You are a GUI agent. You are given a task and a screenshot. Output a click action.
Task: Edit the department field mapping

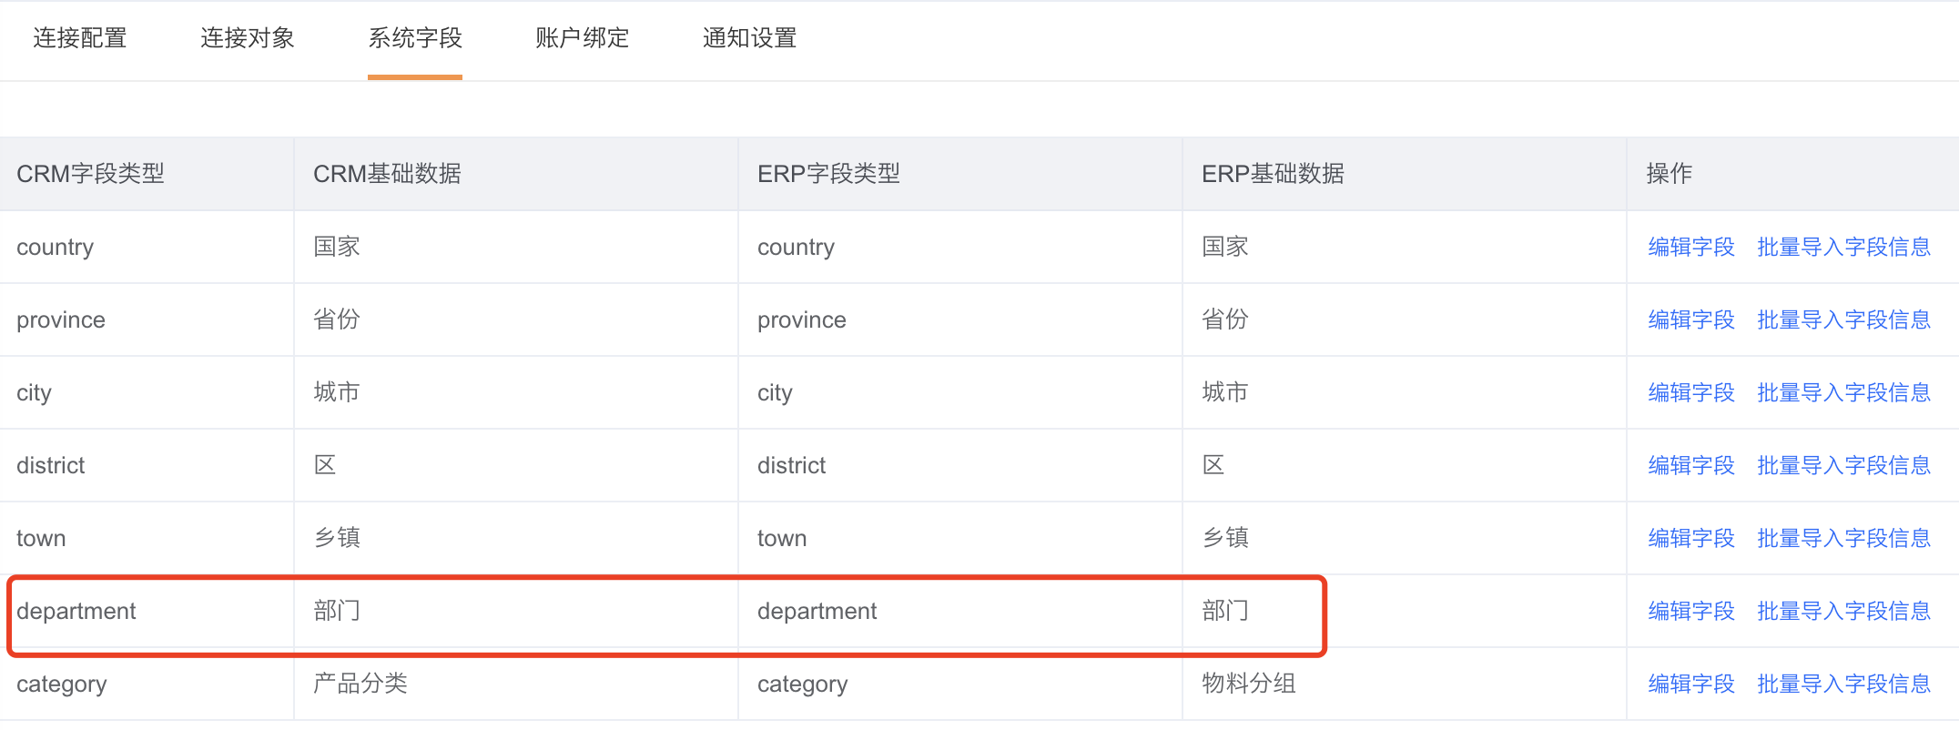(x=1691, y=611)
